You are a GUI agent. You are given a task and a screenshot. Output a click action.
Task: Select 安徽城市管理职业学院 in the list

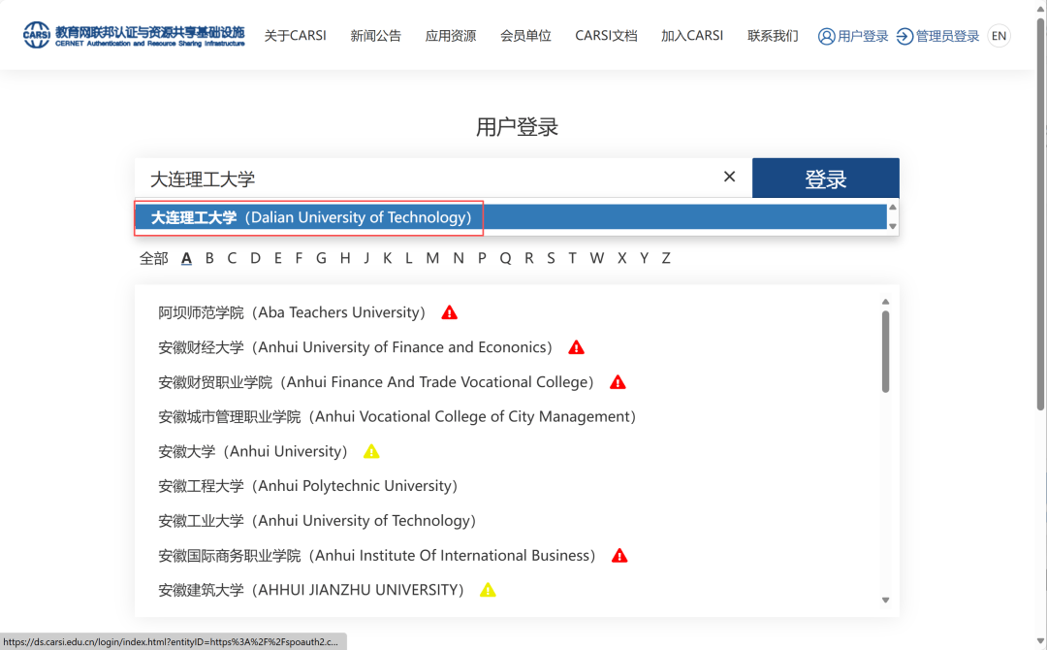coord(397,417)
